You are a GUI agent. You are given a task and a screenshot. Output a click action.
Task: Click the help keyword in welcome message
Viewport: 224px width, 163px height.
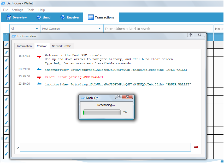tap(58, 64)
